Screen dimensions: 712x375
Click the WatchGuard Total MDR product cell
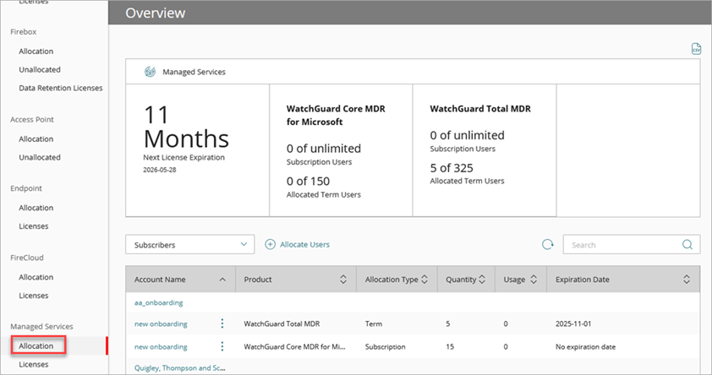(282, 323)
